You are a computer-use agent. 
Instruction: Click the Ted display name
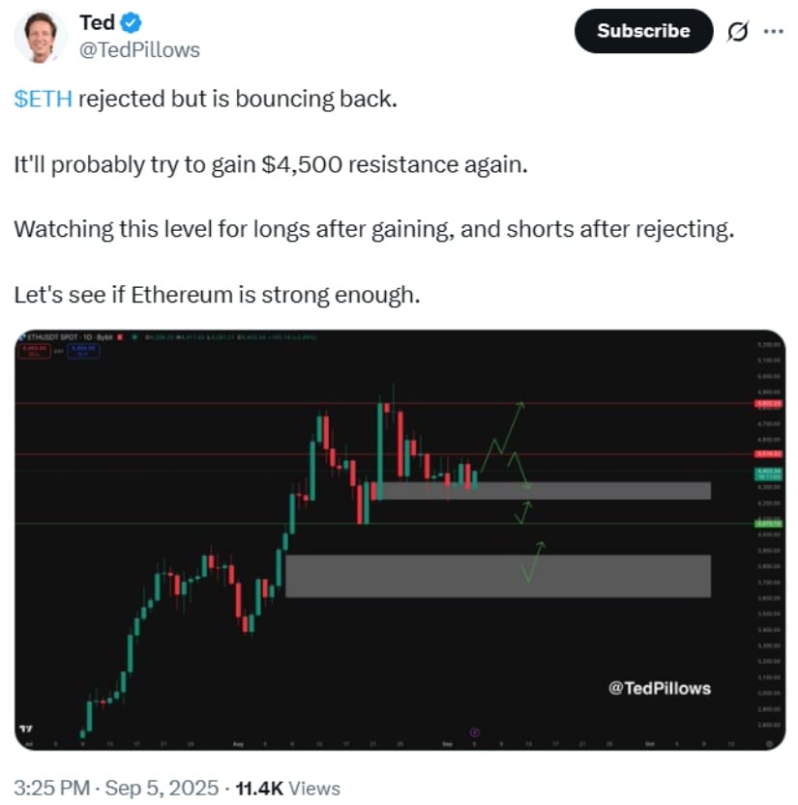[x=97, y=22]
